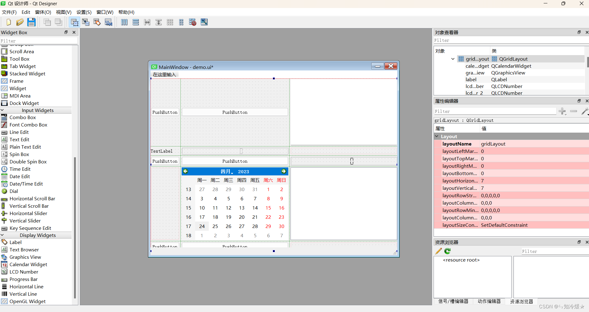Image resolution: width=589 pixels, height=312 pixels.
Task: Open the 视图(V) menu
Action: click(64, 12)
